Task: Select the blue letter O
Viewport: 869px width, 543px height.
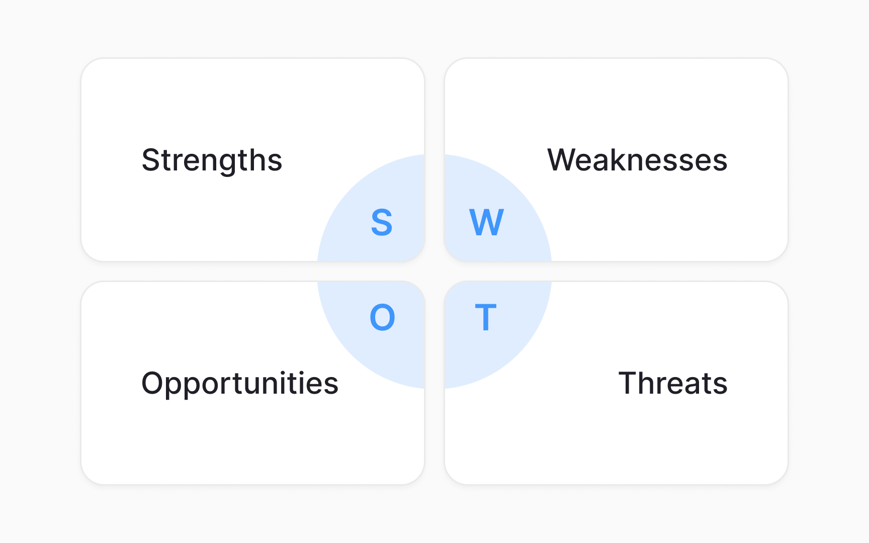Action: pos(382,317)
